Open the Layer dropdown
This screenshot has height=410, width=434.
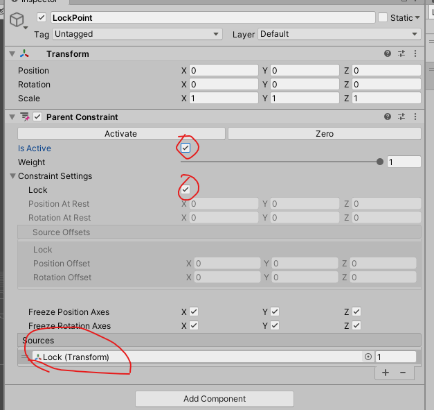[x=339, y=34]
